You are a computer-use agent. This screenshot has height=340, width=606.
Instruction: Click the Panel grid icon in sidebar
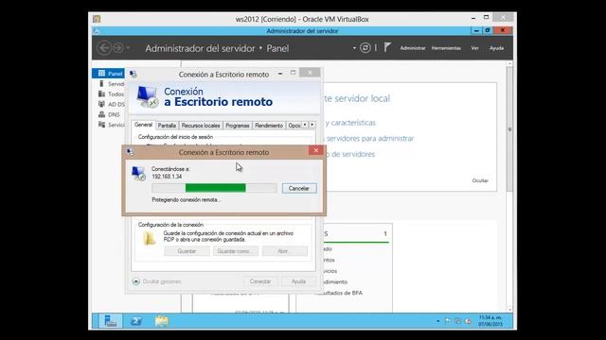[x=101, y=73]
